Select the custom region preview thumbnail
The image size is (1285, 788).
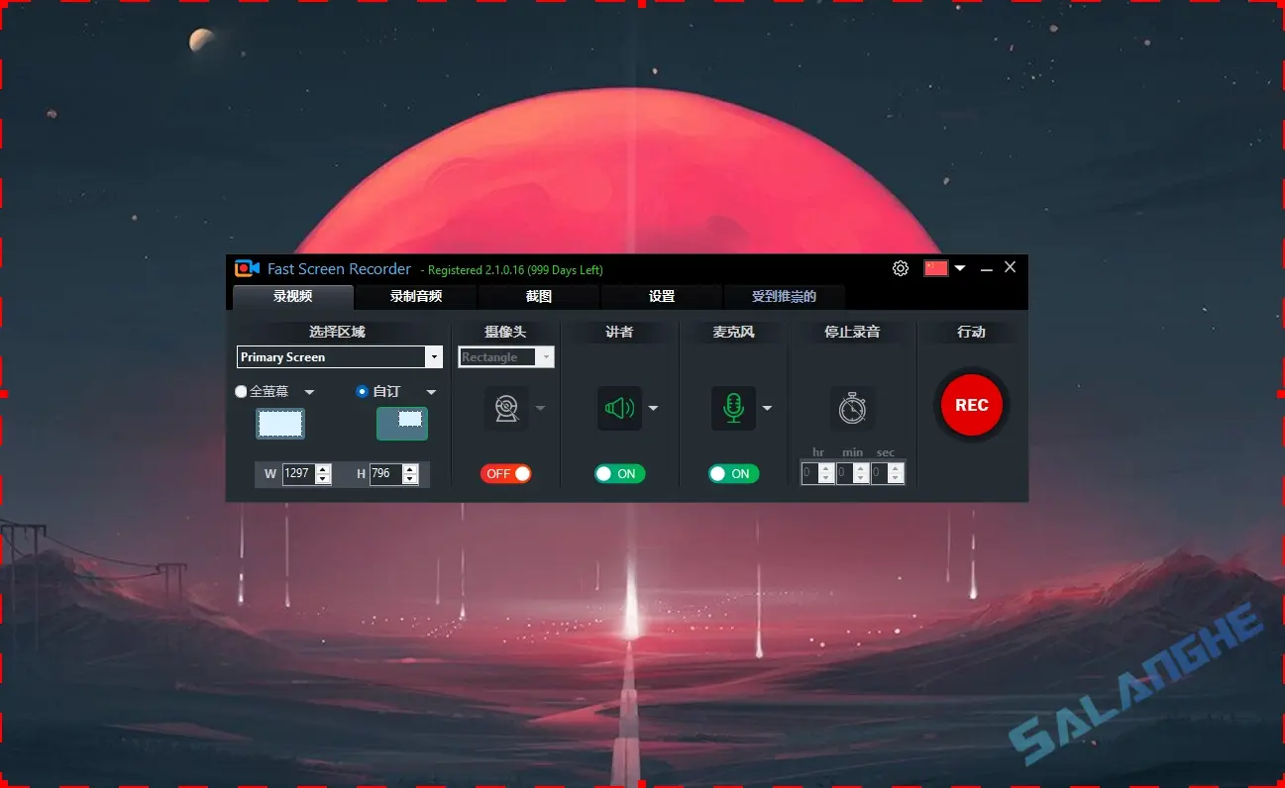[401, 422]
